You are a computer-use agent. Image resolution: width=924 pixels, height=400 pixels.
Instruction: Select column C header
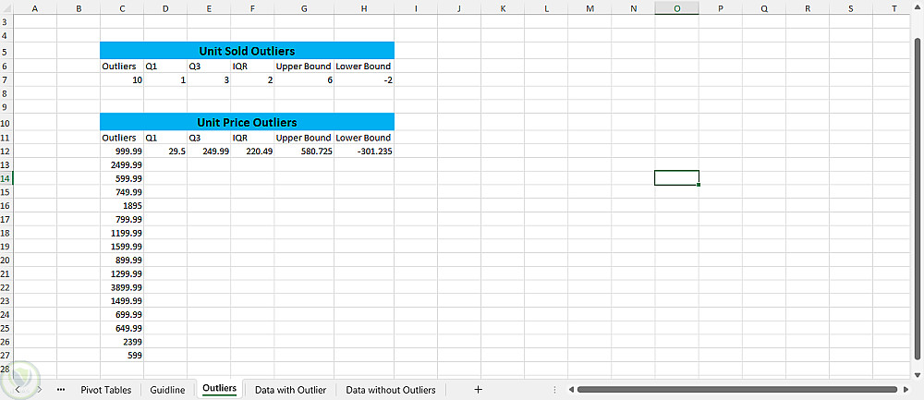coord(122,8)
